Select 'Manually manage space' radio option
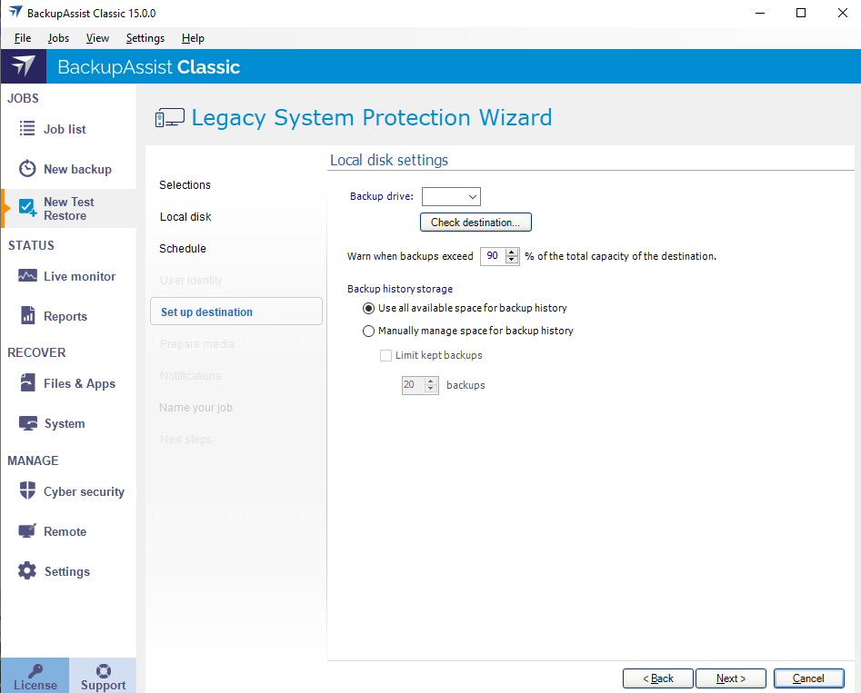The width and height of the screenshot is (861, 693). tap(369, 331)
